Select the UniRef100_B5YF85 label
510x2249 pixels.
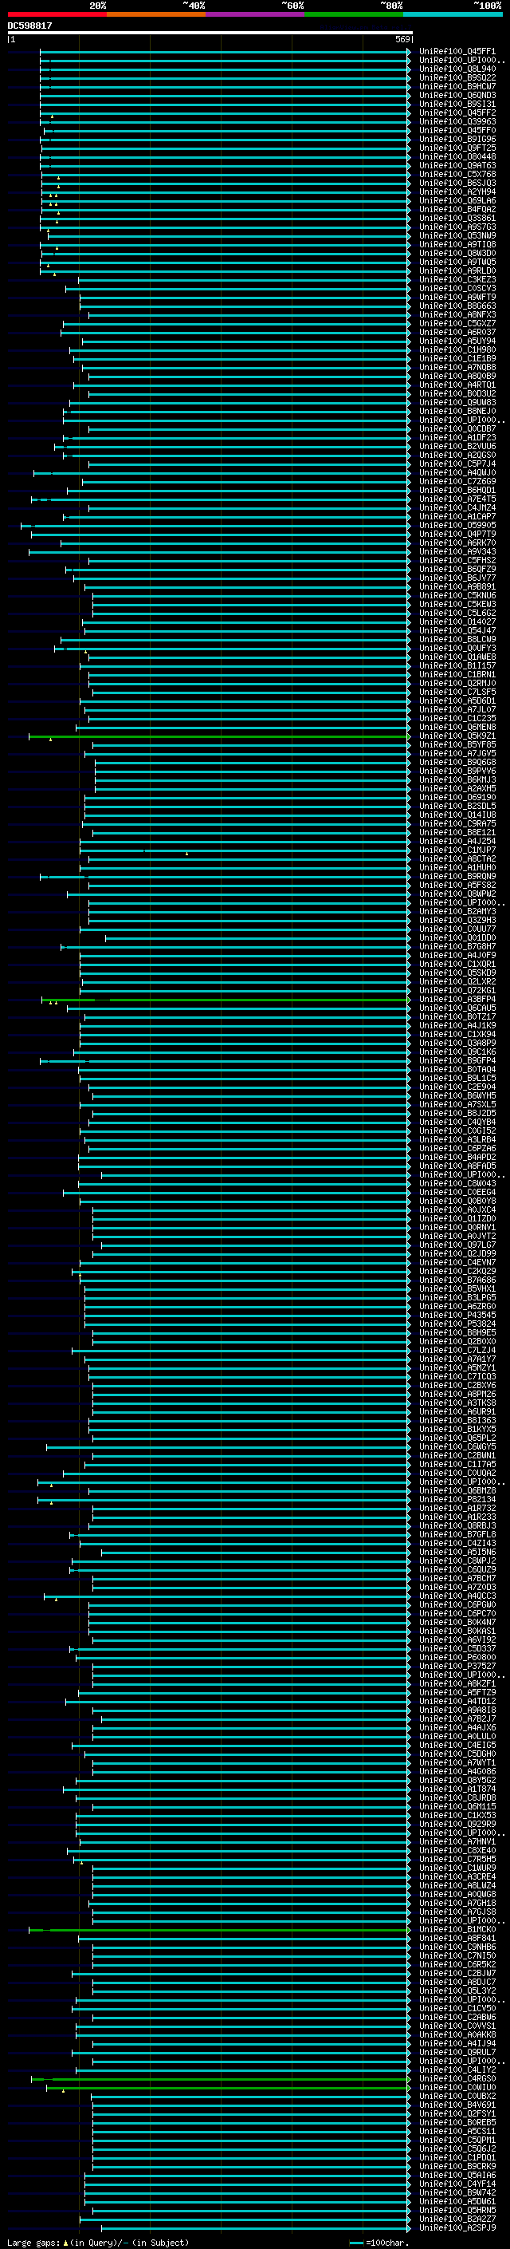coord(457,744)
